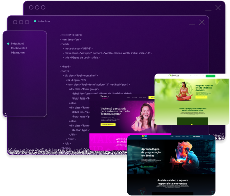Image resolution: width=230 pixels, height=196 pixels.
Task: Minimize the front code editor window
Action: pos(192,25)
